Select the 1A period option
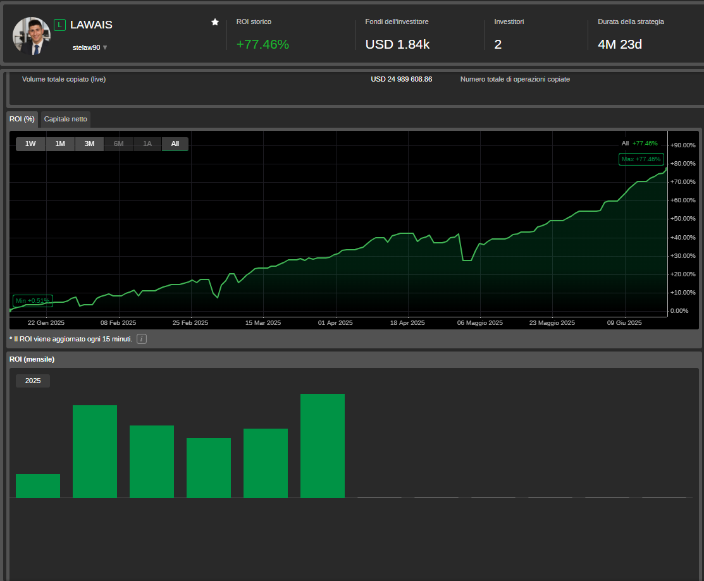Viewport: 704px width, 581px height. point(147,144)
